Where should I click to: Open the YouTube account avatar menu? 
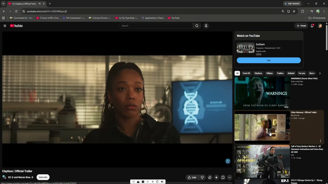pyautogui.click(x=320, y=26)
